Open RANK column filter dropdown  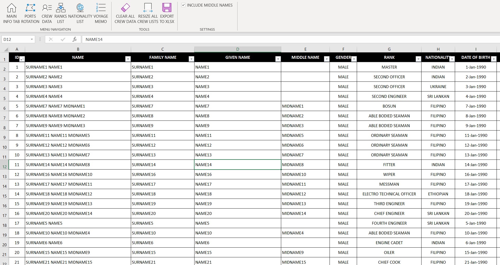(x=418, y=59)
